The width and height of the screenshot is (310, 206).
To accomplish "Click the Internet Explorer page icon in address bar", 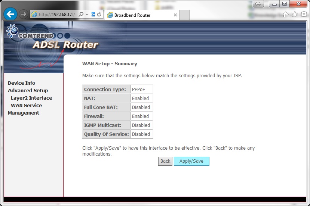I will pos(34,15).
